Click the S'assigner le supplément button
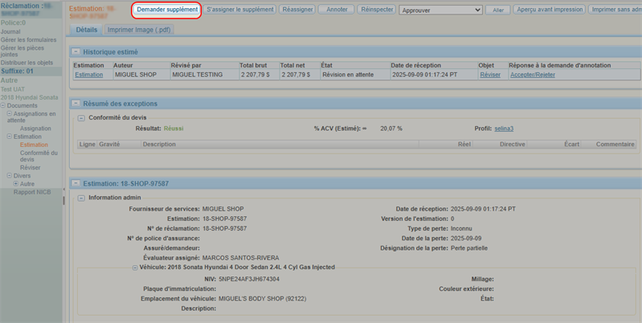642x323 pixels. coord(240,10)
